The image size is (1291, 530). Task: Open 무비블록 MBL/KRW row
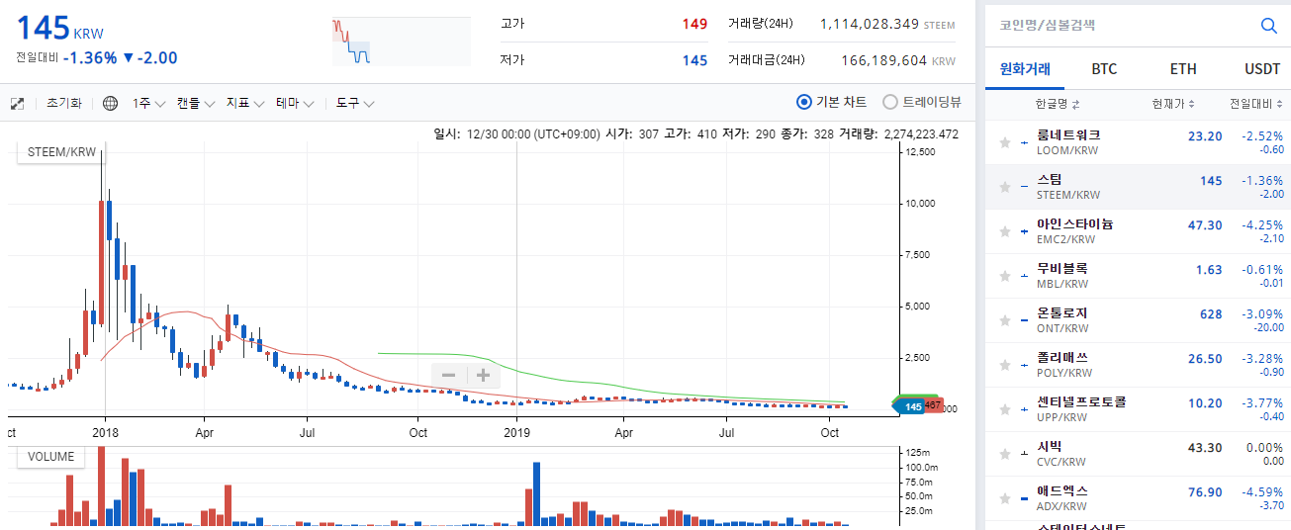click(1138, 276)
